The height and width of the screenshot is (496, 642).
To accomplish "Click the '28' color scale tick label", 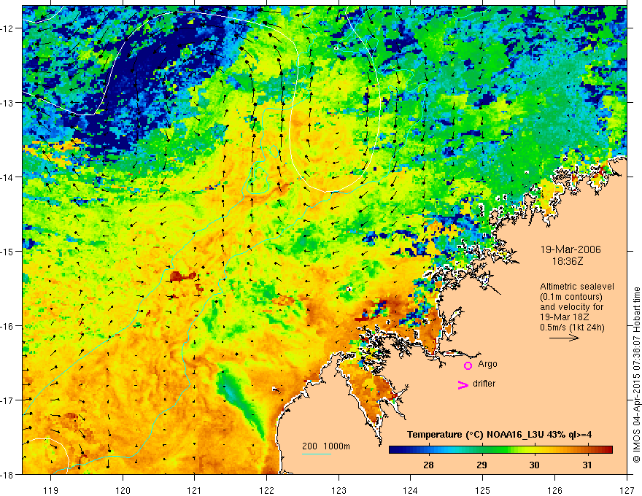I will 428,465.
